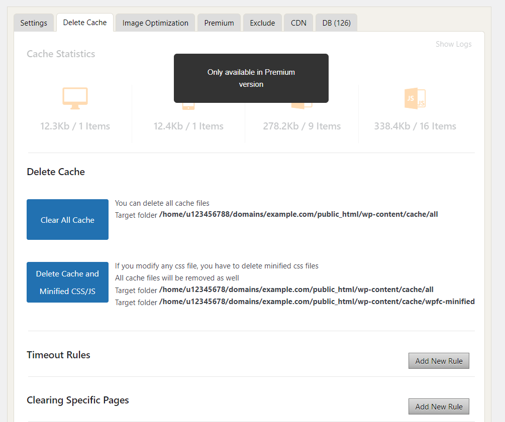The width and height of the screenshot is (505, 422).
Task: Go to the Premium tab
Action: pos(219,23)
